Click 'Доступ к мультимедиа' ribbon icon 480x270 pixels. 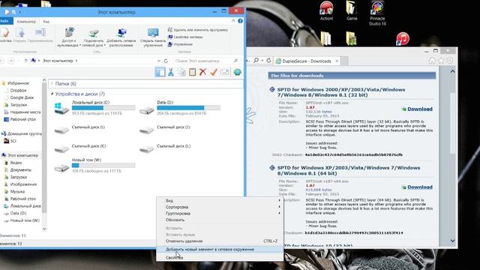tap(70, 37)
